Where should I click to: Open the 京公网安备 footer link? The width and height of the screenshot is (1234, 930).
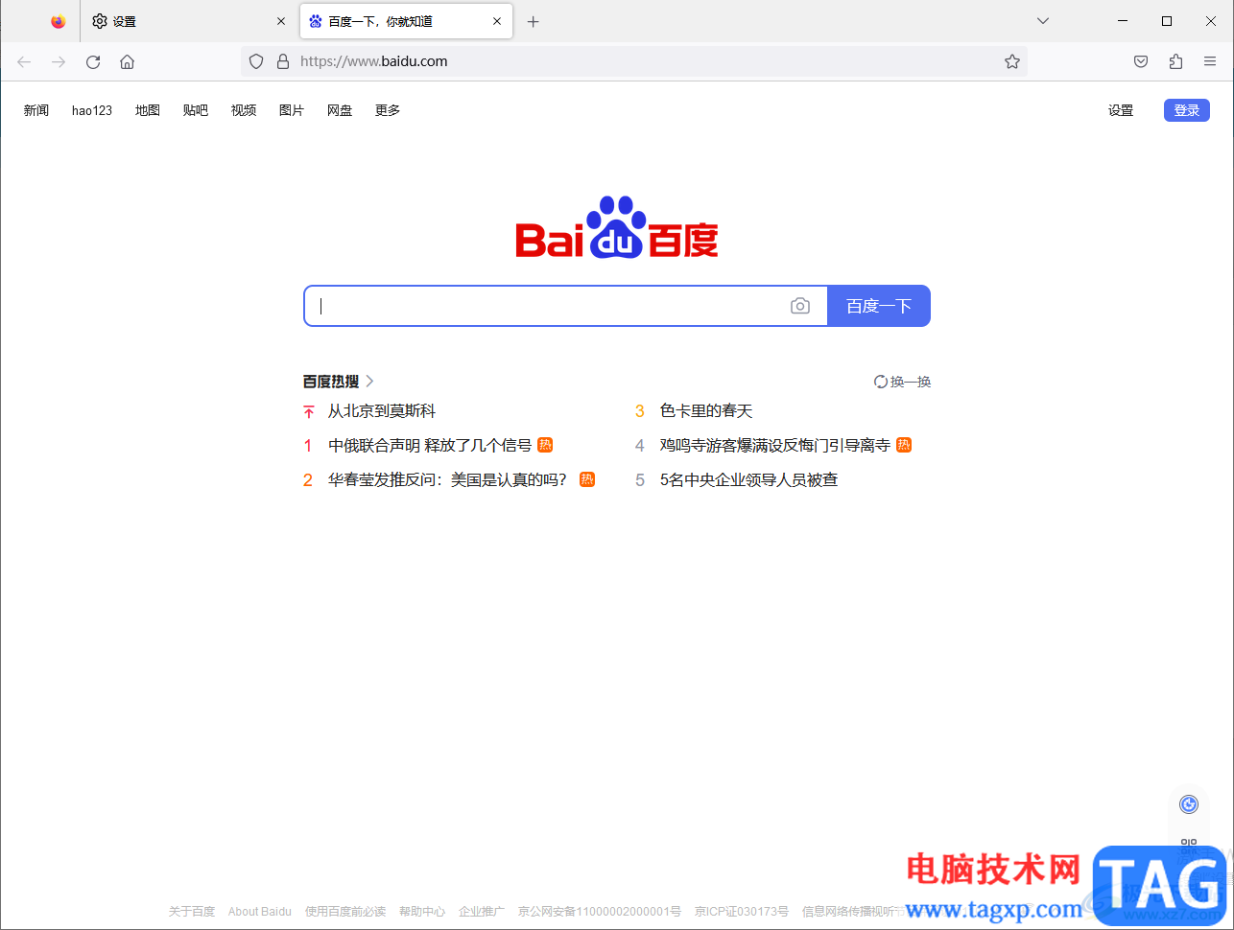[x=600, y=912]
